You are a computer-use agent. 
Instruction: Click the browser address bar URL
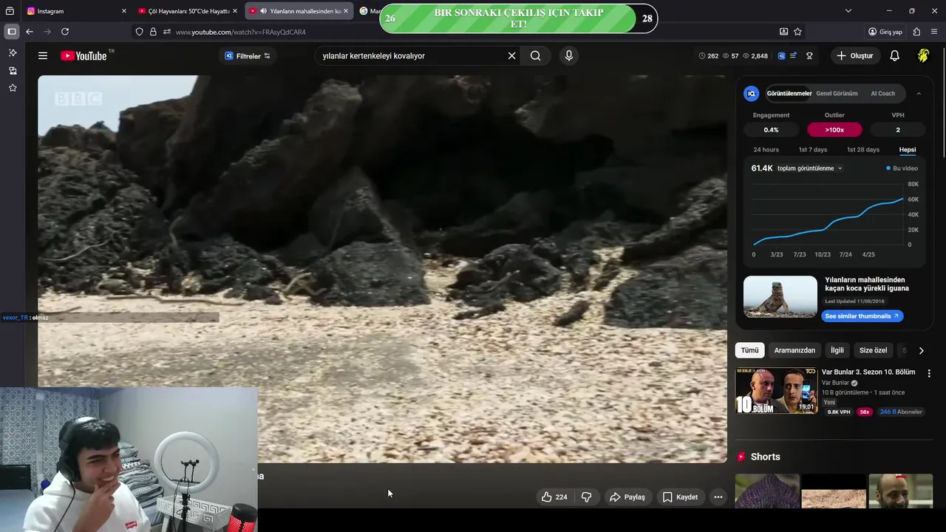(240, 32)
